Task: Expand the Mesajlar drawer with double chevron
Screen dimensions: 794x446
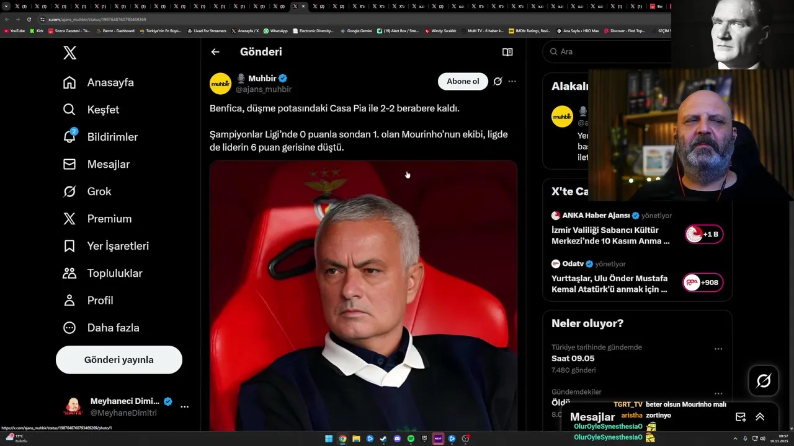Action: (x=760, y=417)
